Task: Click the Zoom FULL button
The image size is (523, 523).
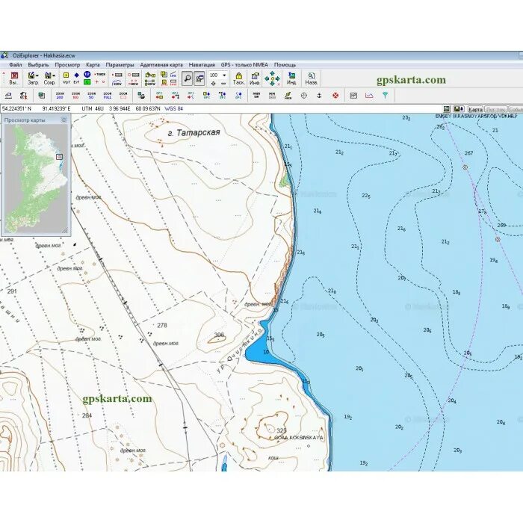Action: (108, 96)
